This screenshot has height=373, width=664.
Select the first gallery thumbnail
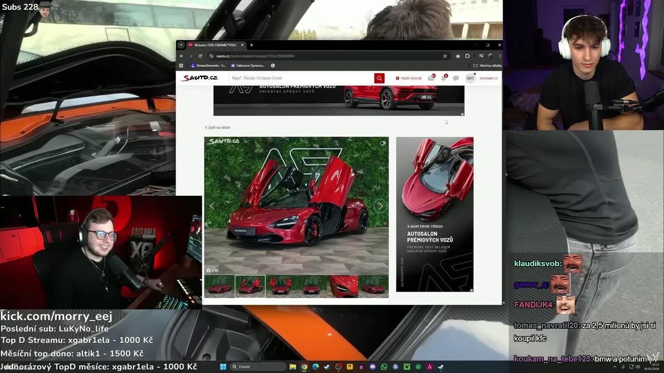coord(219,286)
